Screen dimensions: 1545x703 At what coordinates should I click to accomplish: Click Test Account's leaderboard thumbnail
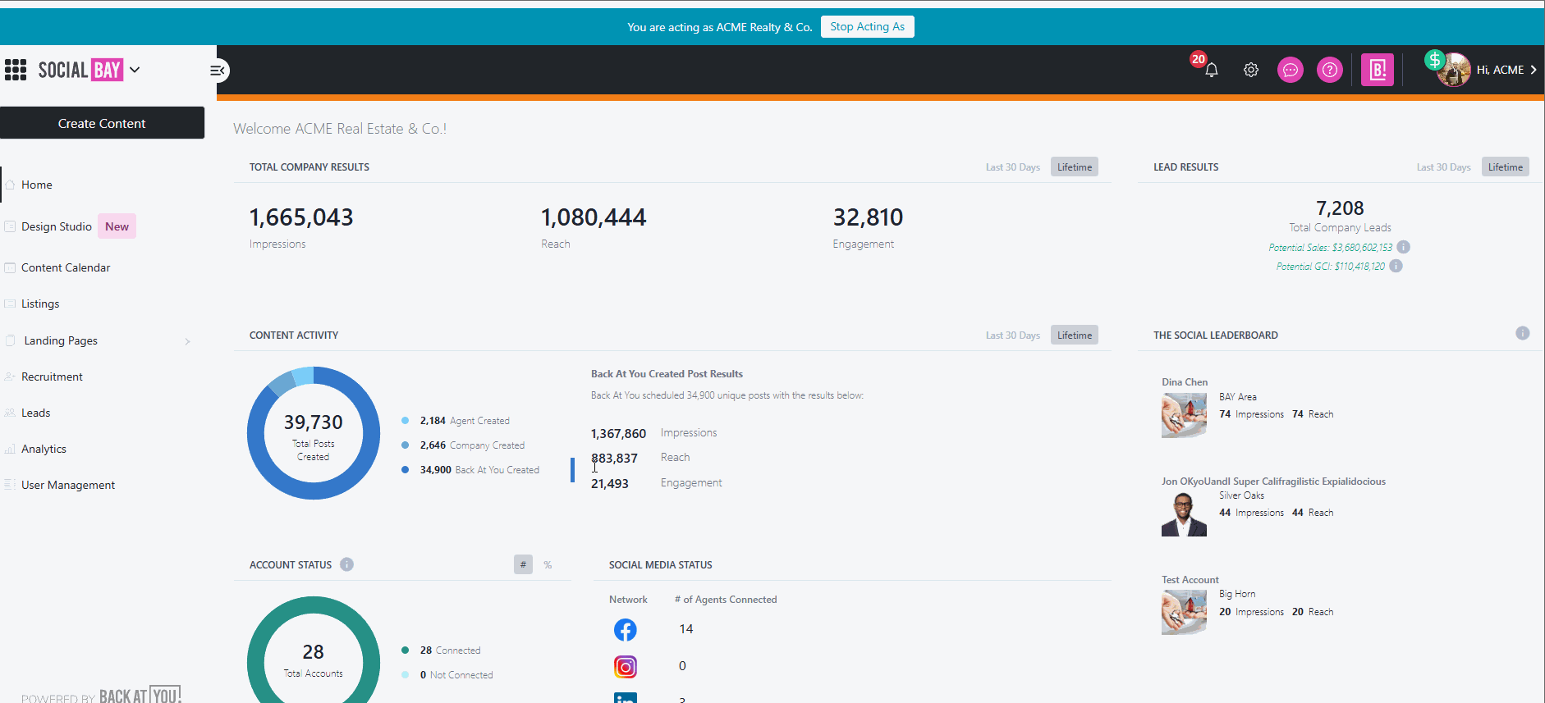tap(1184, 612)
